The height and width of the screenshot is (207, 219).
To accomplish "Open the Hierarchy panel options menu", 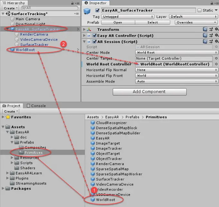I will coord(77,3).
